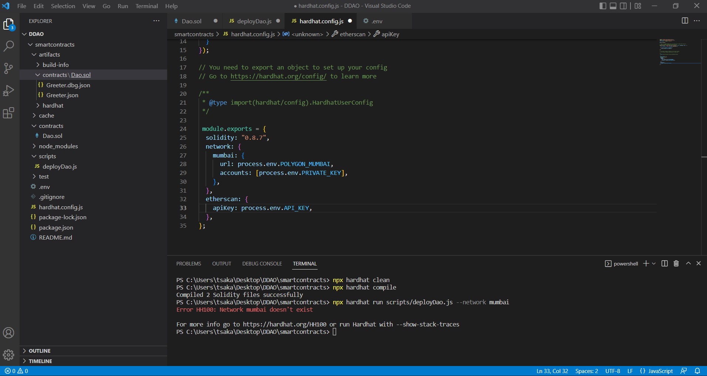
Task: Switch to the .env editor tab
Action: [377, 21]
